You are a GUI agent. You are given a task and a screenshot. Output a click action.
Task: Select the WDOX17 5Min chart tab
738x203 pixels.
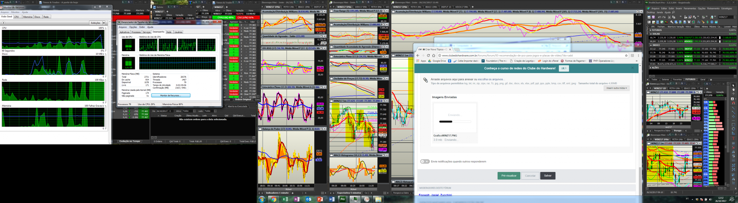click(462, 7)
